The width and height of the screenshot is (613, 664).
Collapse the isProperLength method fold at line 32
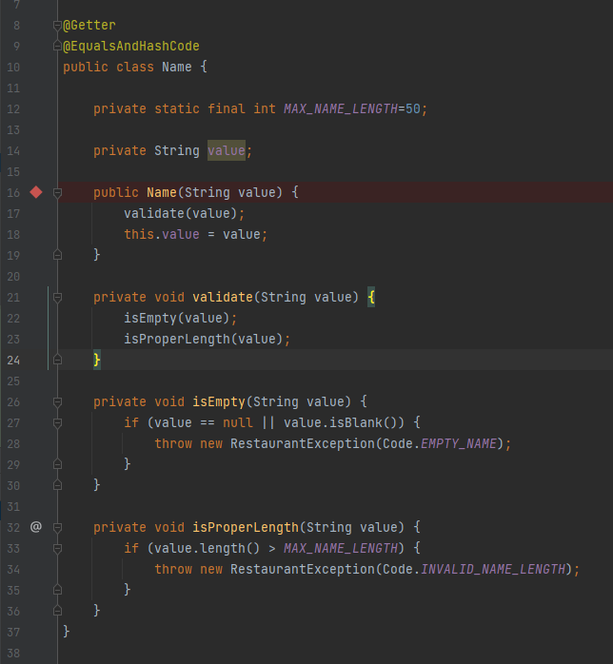click(x=58, y=527)
